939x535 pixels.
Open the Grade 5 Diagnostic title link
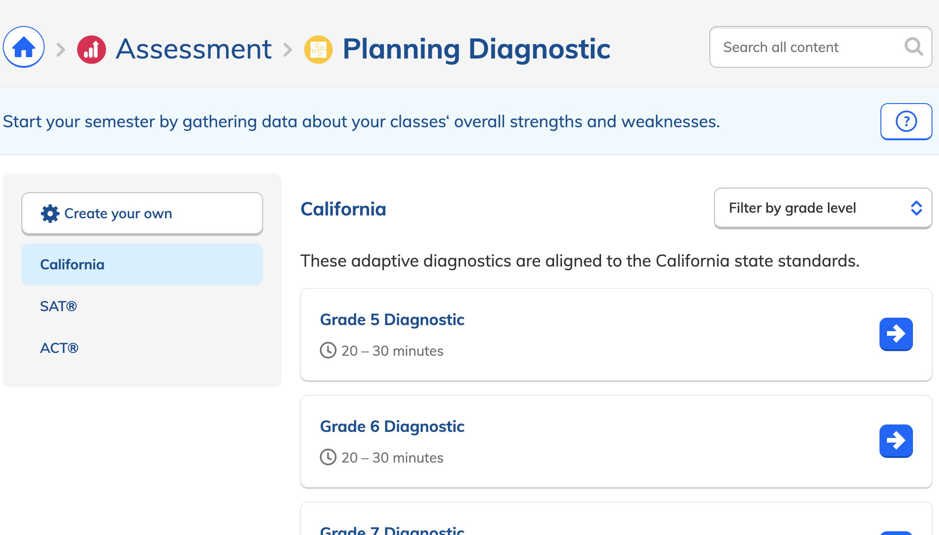point(392,320)
